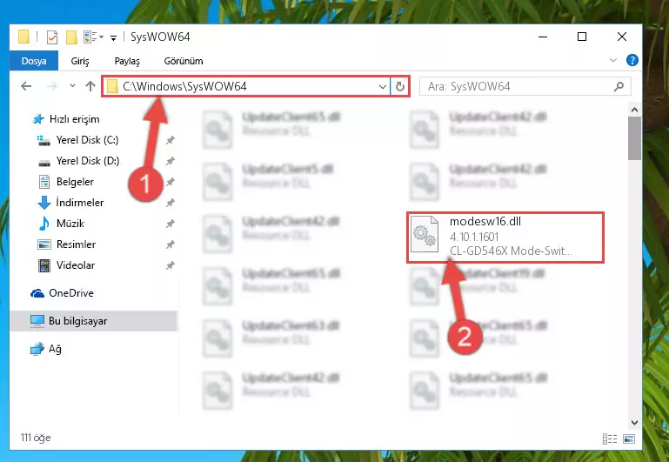Go back with the left arrow
Image resolution: width=669 pixels, height=462 pixels.
26,87
